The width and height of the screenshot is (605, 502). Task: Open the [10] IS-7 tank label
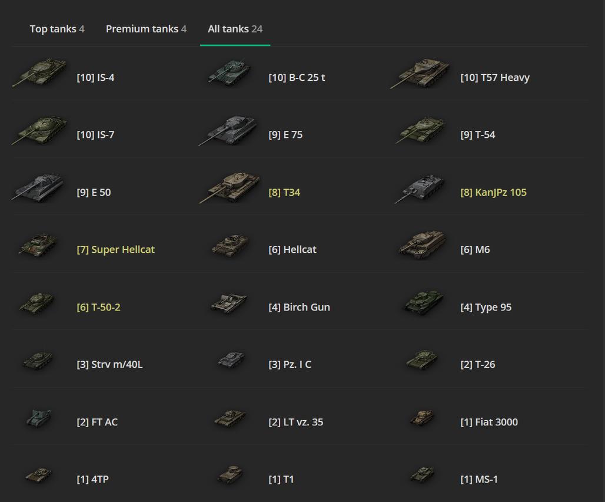[95, 135]
